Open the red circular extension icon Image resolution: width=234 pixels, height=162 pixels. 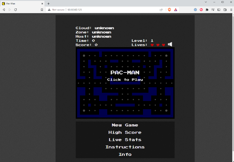click(201, 10)
